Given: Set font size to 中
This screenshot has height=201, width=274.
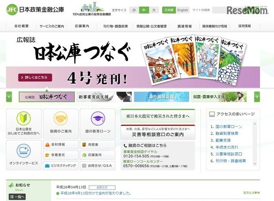Looking at the screenshot, I should pyautogui.click(x=144, y=10).
